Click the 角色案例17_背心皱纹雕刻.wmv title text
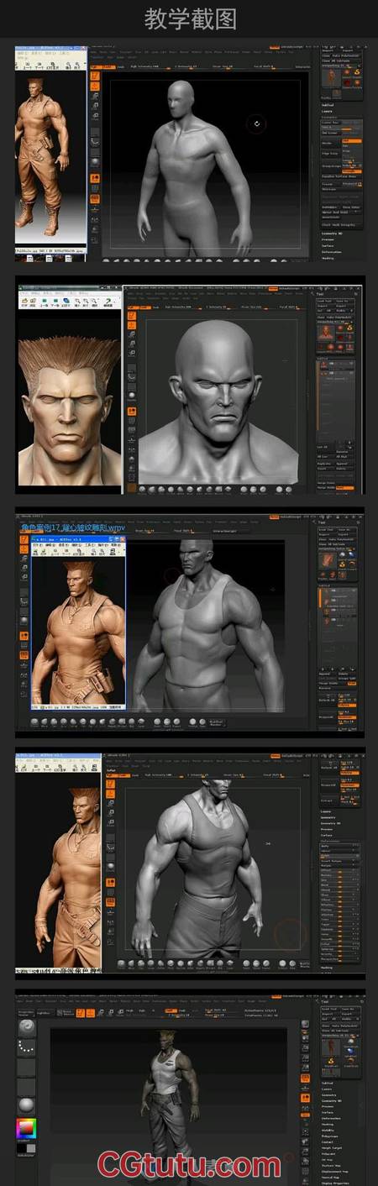 coord(74,527)
